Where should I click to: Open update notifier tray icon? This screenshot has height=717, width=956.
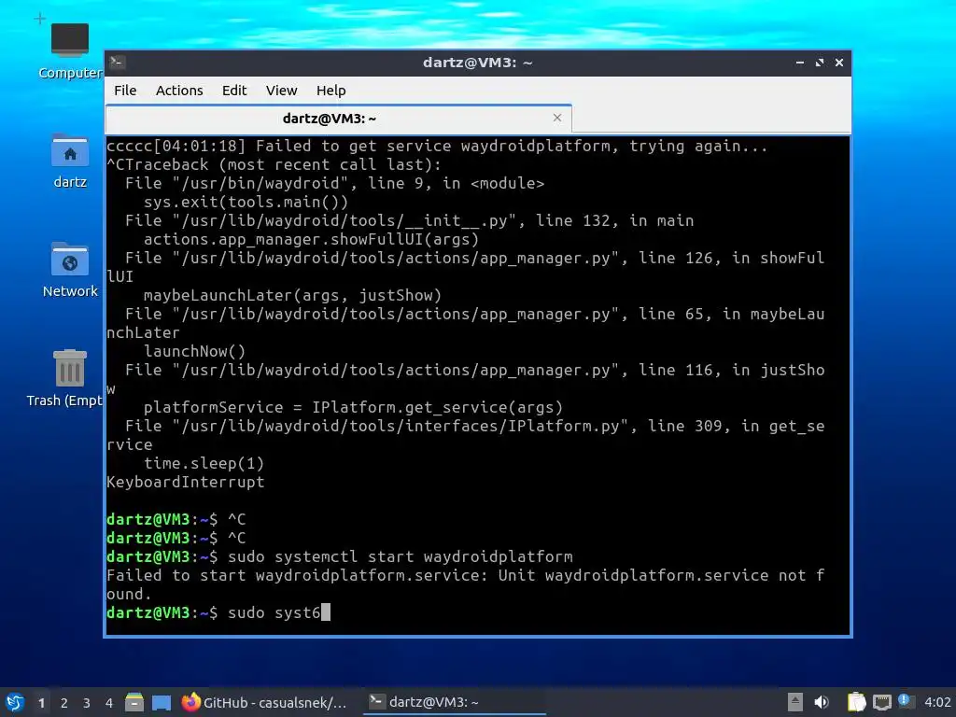coord(906,701)
